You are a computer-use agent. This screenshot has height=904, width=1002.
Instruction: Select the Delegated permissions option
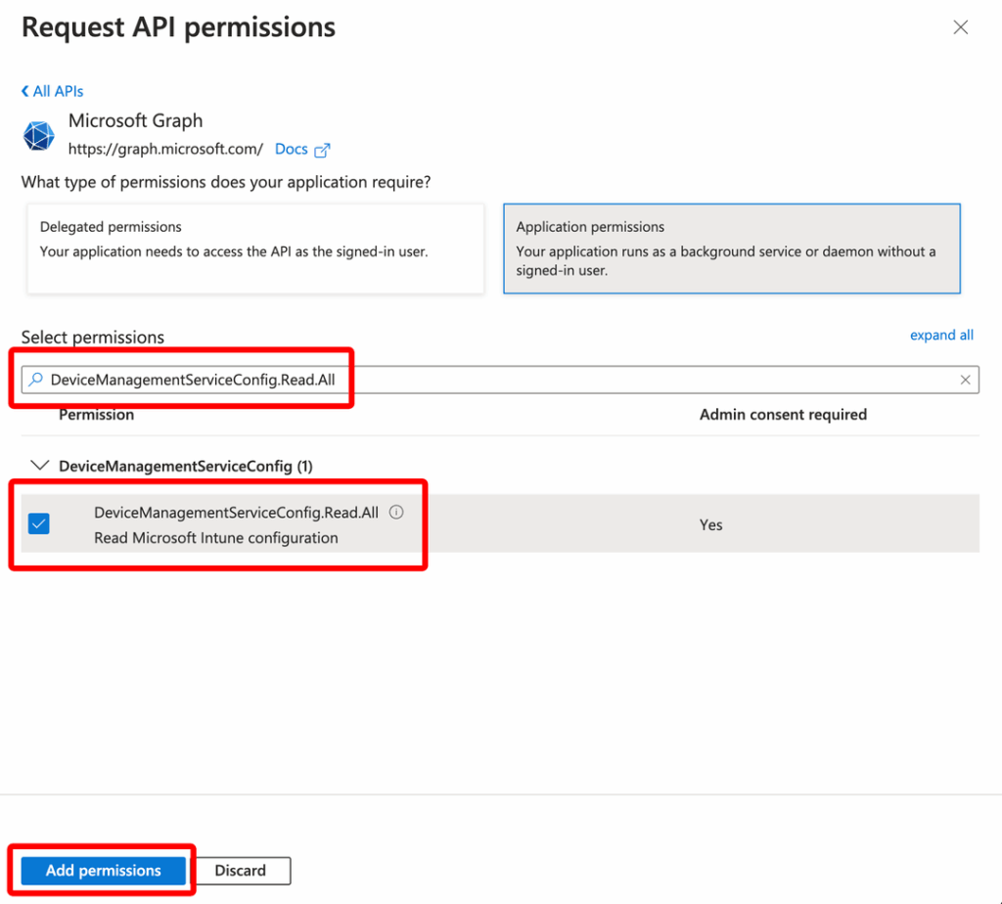click(x=254, y=248)
